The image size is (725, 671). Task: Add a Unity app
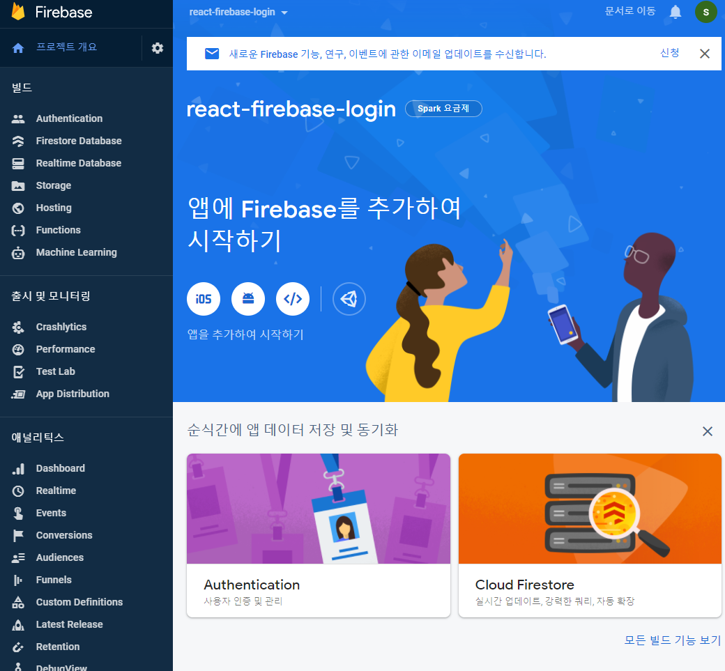349,299
